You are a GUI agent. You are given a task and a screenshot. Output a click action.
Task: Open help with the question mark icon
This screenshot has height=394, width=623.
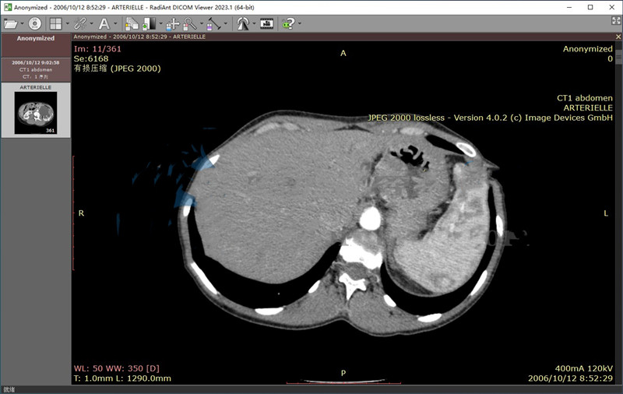[288, 24]
